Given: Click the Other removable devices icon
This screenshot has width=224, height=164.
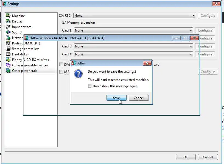Looking at the screenshot, I should click(8, 65).
